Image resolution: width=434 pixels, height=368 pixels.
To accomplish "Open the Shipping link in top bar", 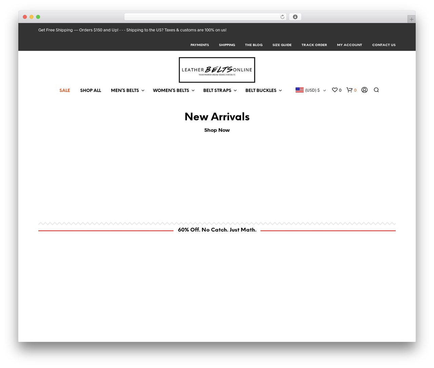I will coord(227,45).
